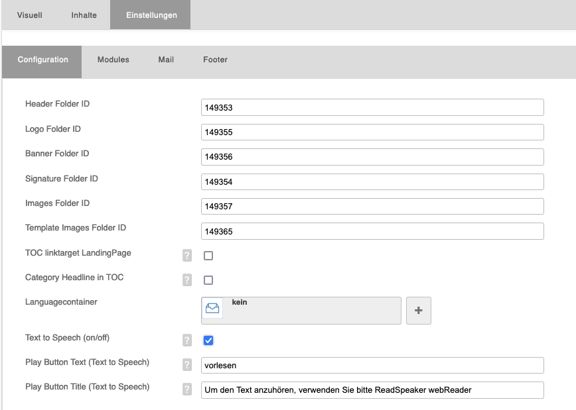Screen dimensions: 576x410
Task: Disable the Text to Speech checkbox
Action: [208, 340]
